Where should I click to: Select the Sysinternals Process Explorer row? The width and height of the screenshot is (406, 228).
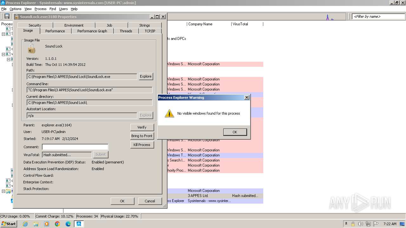click(215, 201)
